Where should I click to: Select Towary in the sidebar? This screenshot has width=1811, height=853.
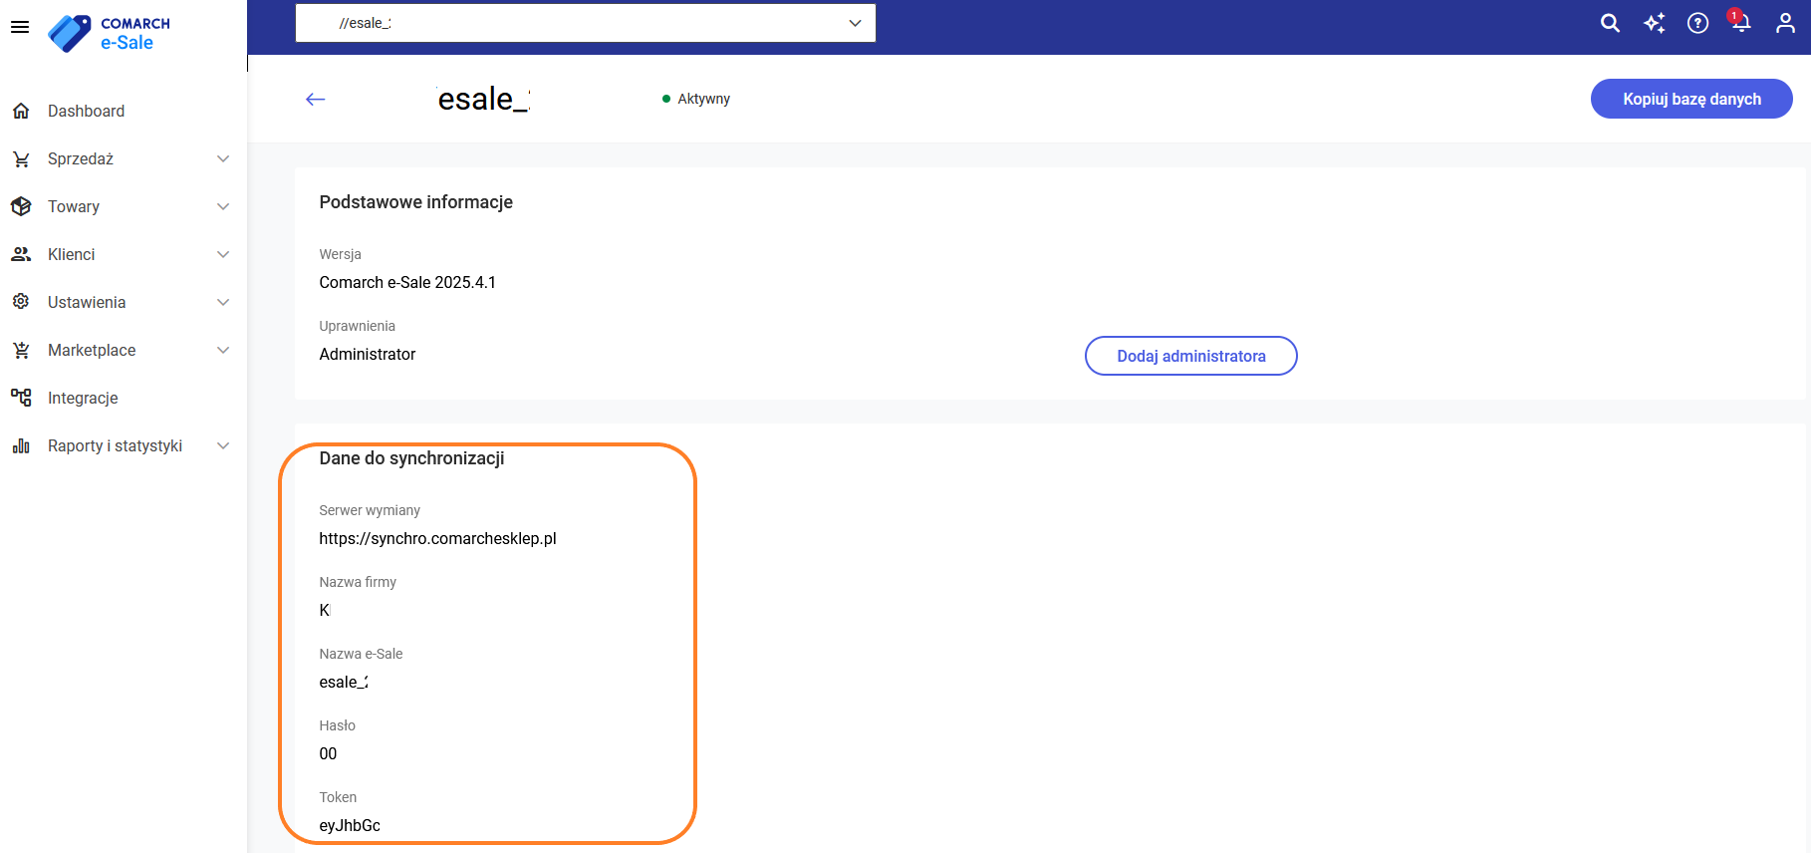click(x=74, y=206)
